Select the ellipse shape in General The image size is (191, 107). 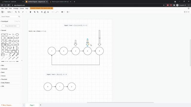pos(17,34)
